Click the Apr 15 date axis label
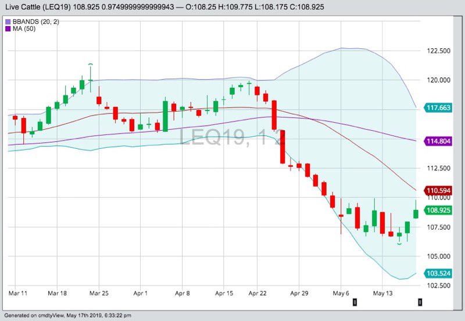 [224, 294]
